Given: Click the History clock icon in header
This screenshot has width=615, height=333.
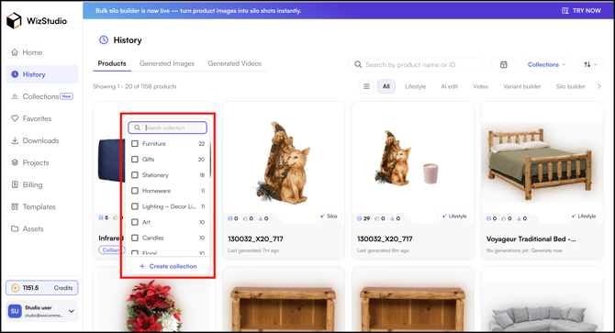Looking at the screenshot, I should [104, 40].
